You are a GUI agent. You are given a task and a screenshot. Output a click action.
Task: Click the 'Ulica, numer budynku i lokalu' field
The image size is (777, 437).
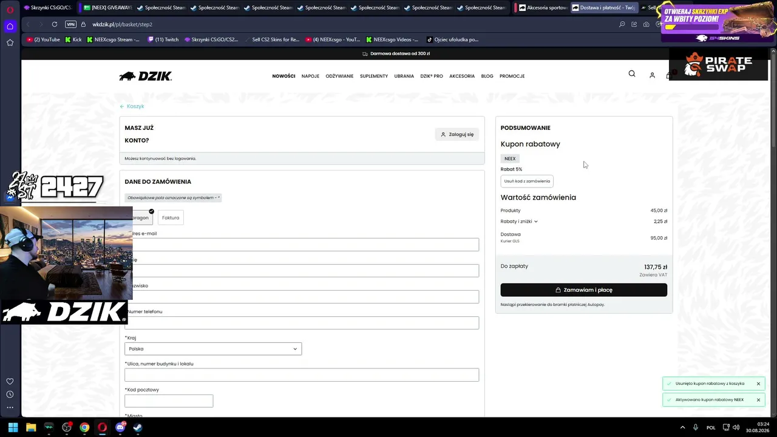(302, 375)
